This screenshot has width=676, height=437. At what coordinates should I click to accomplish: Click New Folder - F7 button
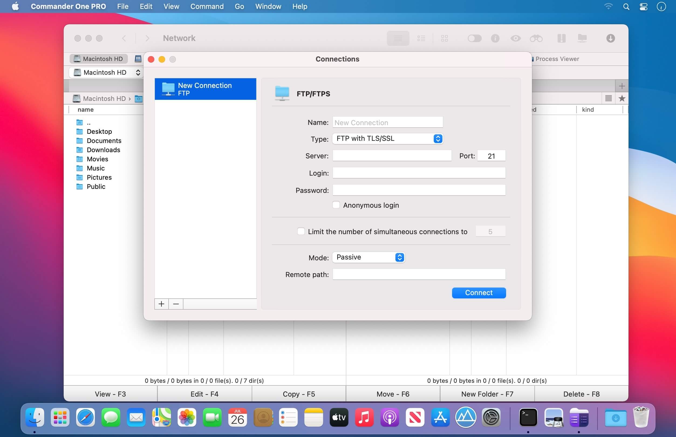(487, 394)
